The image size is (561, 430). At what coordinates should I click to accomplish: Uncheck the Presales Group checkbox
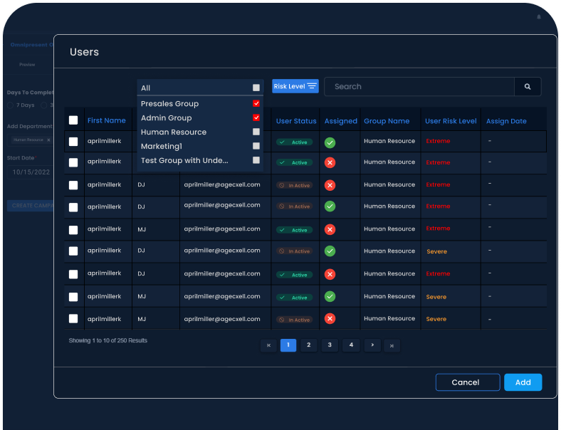(256, 104)
